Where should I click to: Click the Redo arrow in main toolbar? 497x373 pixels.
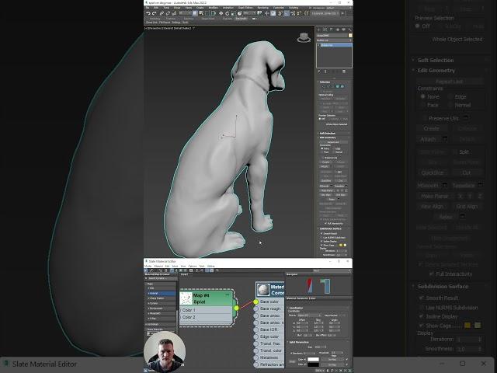(x=154, y=13)
